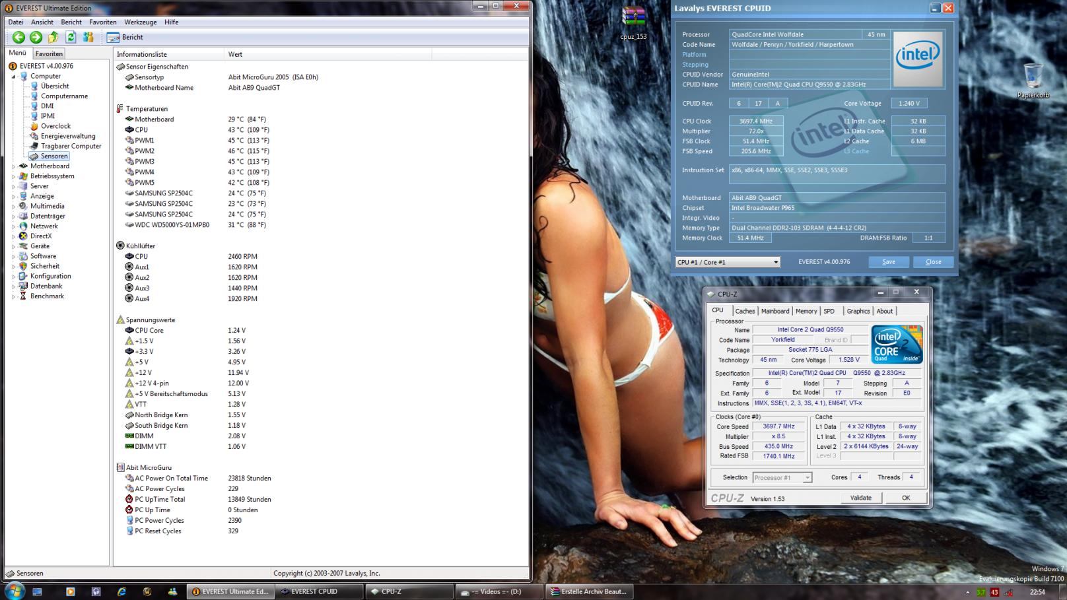Click the users toolbar icon
1067x600 pixels.
click(x=88, y=38)
